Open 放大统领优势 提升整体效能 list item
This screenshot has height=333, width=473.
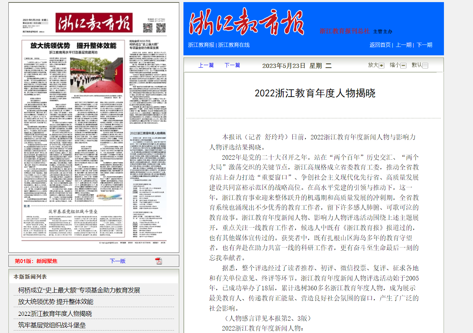coord(56,301)
